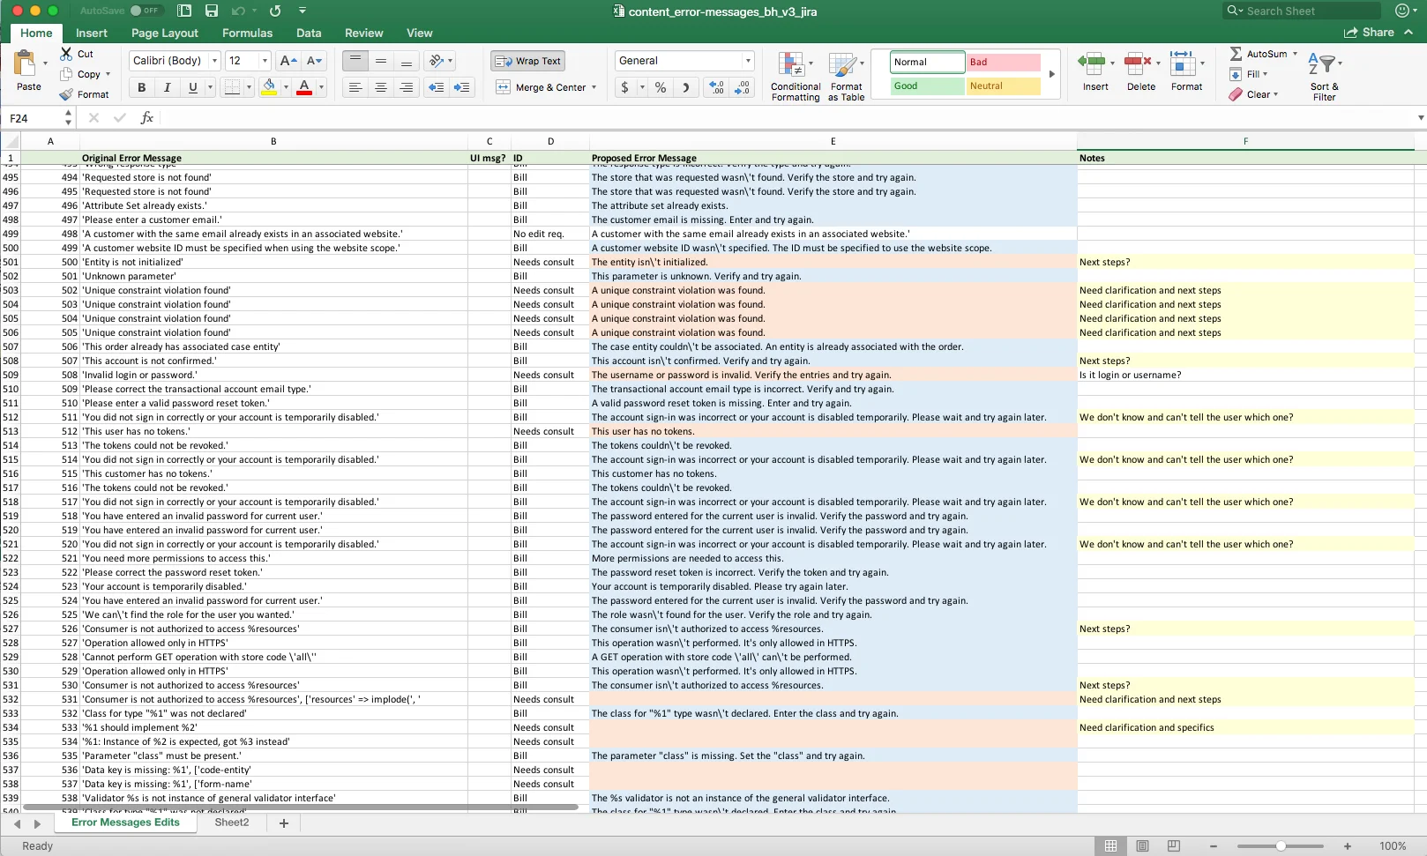The height and width of the screenshot is (856, 1427).
Task: Click the Save disk icon in title bar
Action: (212, 11)
